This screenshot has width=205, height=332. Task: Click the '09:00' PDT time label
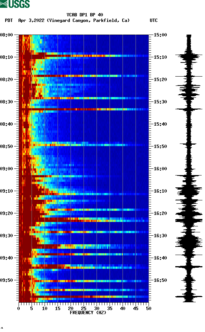(x=7, y=169)
